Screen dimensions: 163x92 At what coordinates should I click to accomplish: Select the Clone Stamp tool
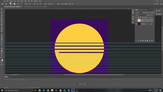[2, 29]
